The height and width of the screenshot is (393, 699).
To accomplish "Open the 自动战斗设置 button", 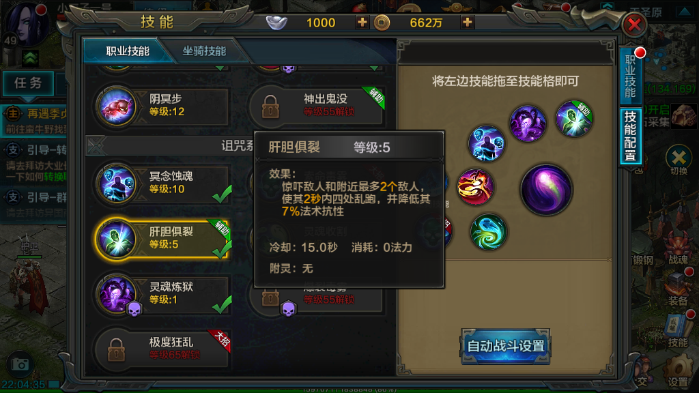I will (506, 346).
